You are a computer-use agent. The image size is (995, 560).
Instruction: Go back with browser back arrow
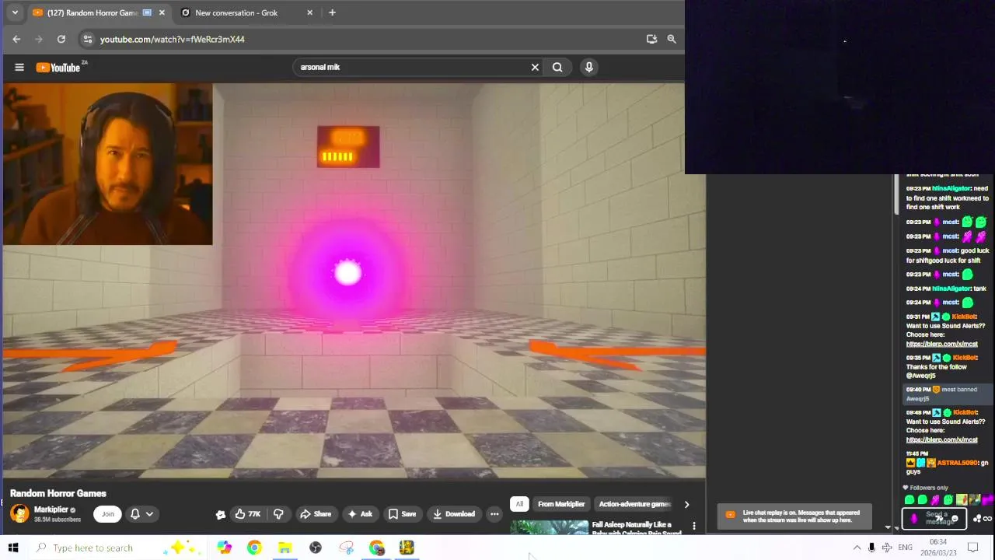click(16, 39)
